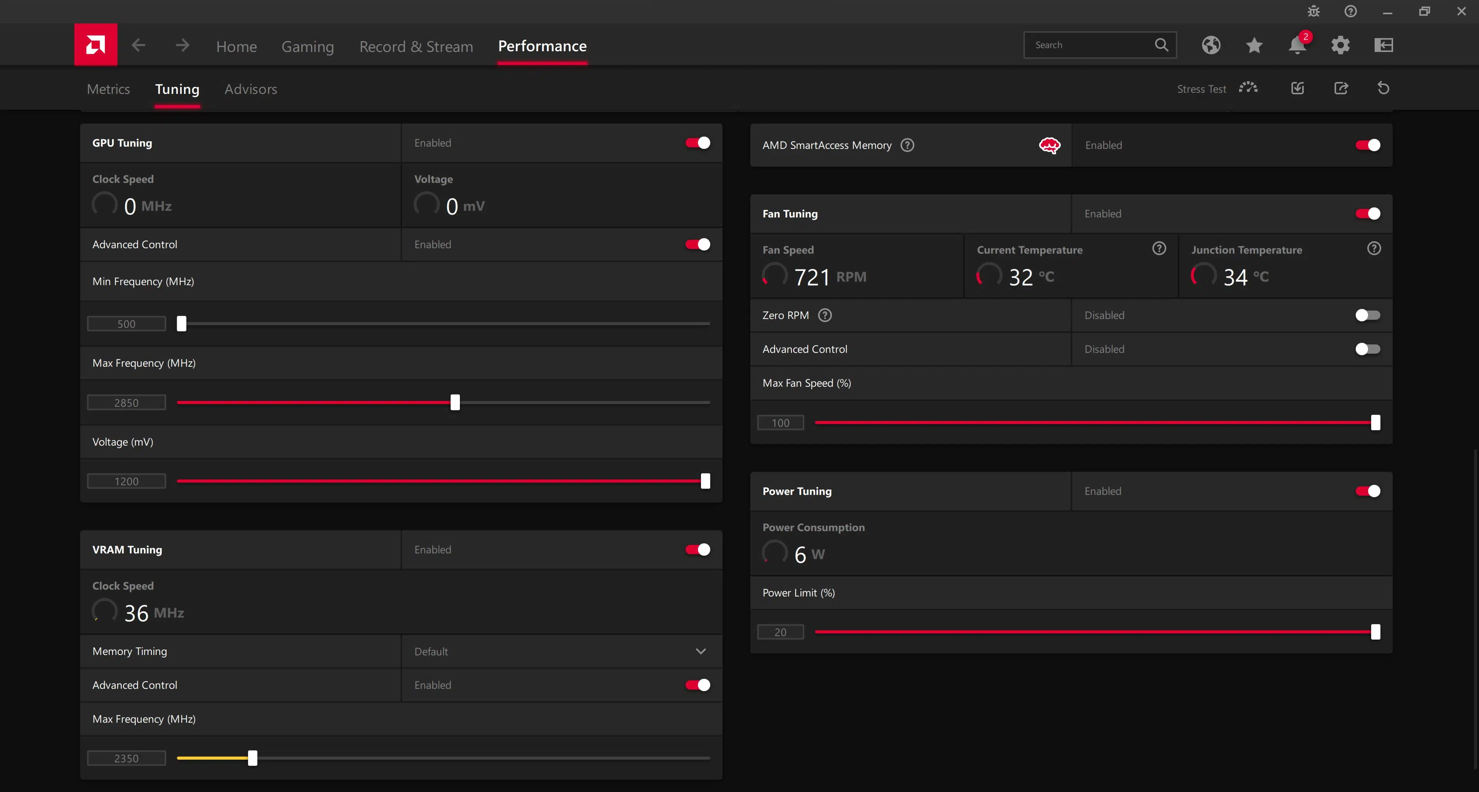Toggle VRAM Advanced Control switch
The height and width of the screenshot is (792, 1479).
698,685
